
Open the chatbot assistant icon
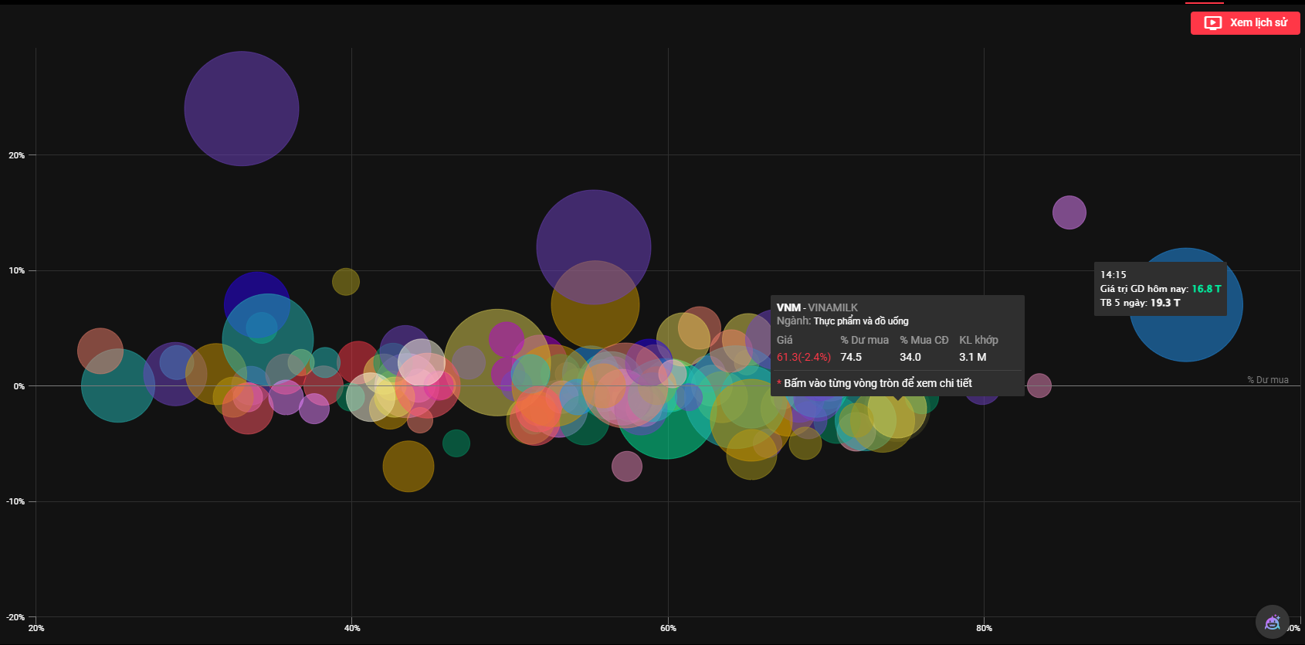[x=1272, y=622]
